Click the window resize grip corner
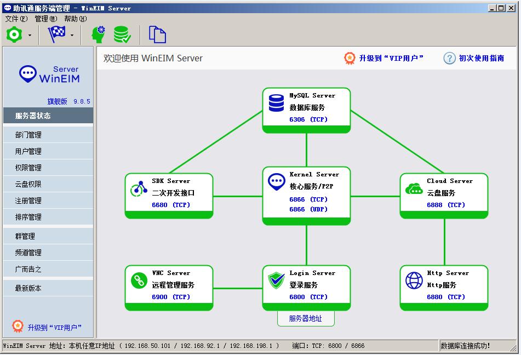This screenshot has width=521, height=355. (514, 348)
